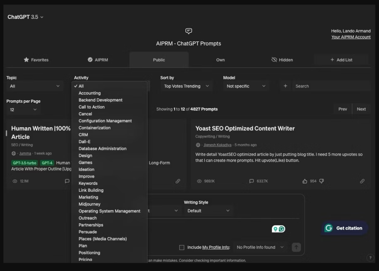The height and width of the screenshot is (271, 379).
Task: Click the AIPRM chat bubble logo icon
Action: coord(188,31)
